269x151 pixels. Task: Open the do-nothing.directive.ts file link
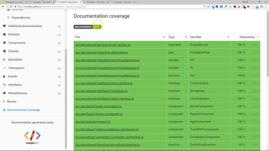click(108, 145)
